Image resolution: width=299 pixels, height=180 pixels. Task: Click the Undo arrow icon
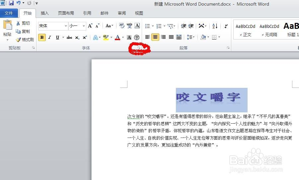(19, 3)
